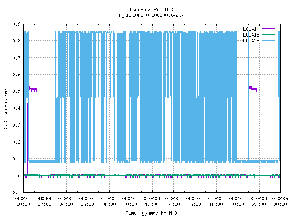289x217 pixels.
Task: Click the y-axis tick value 0.6
Action: 16,75
